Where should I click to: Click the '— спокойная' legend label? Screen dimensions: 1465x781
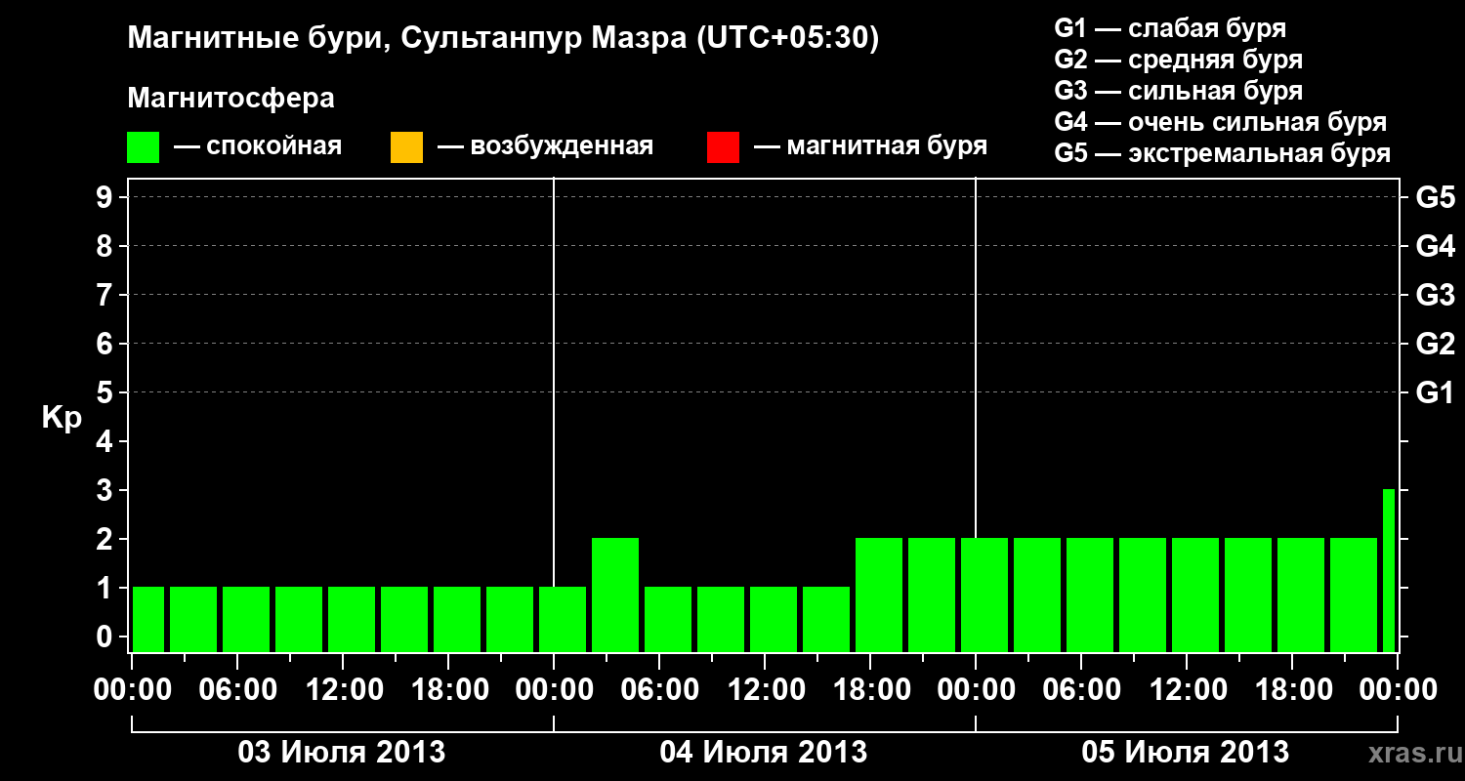258,147
